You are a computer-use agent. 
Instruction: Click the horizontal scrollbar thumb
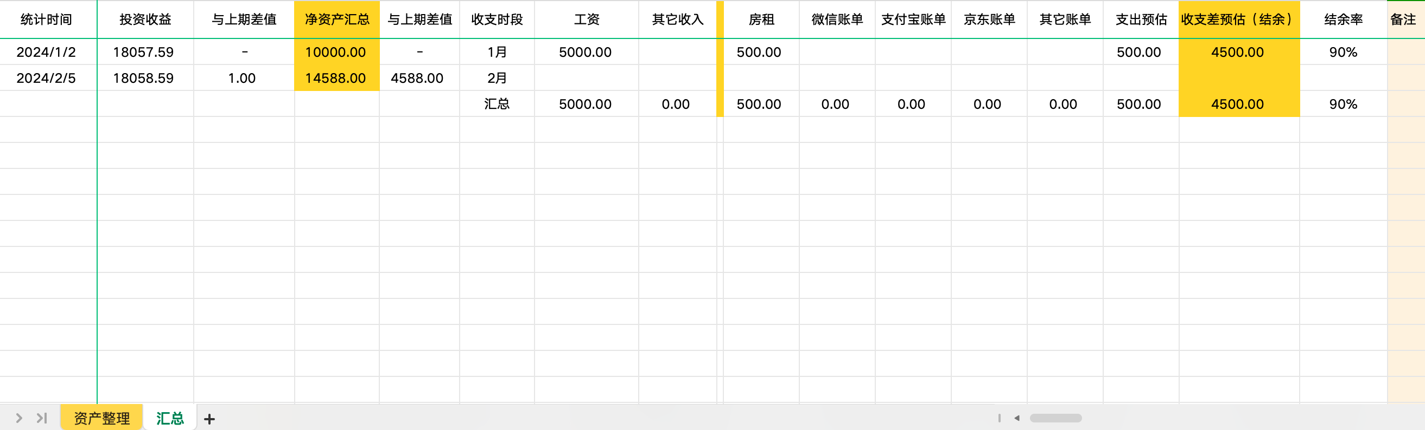pyautogui.click(x=1055, y=418)
